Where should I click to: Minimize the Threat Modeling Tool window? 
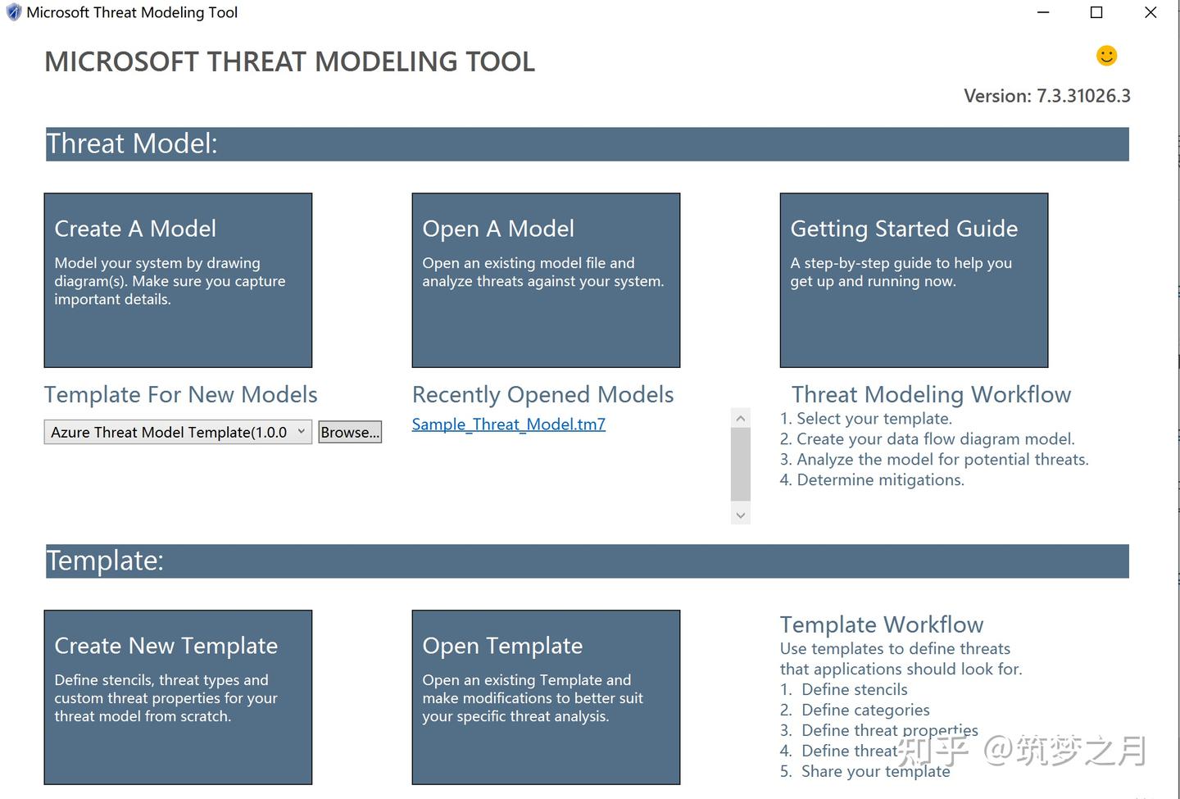click(x=1042, y=12)
